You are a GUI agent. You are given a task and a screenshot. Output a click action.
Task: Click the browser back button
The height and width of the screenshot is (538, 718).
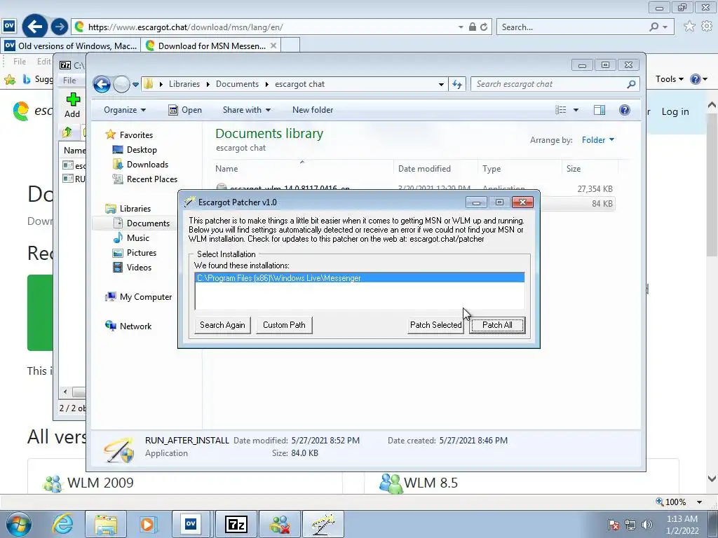(x=35, y=27)
